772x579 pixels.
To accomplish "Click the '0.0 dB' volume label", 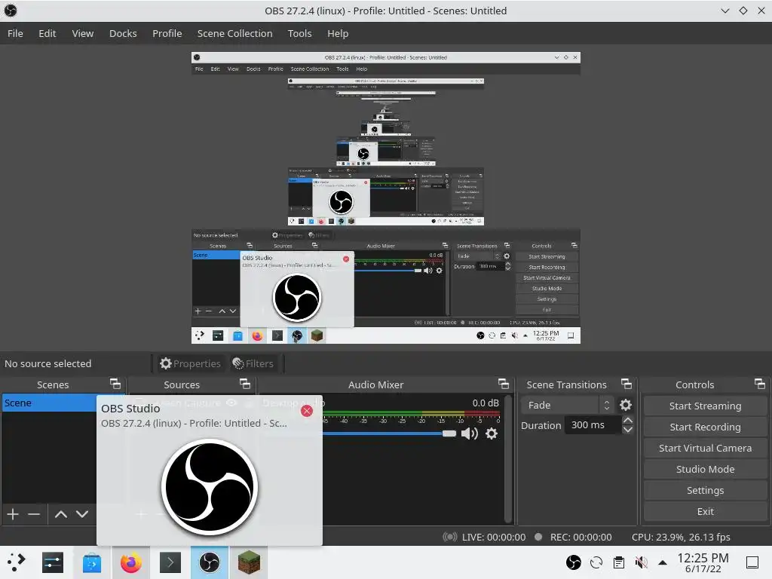I will click(486, 403).
